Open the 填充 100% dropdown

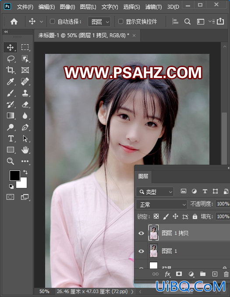(x=223, y=216)
